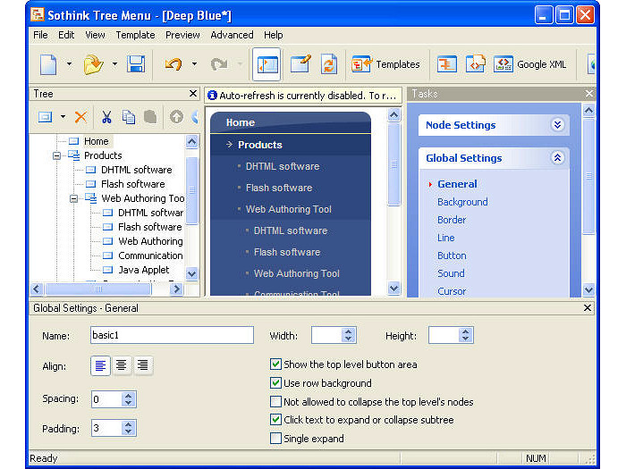Click the Google XML toolbar button
This screenshot has width=626, height=469.
(530, 64)
